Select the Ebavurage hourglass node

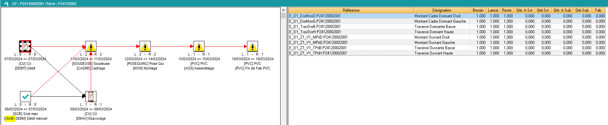click(x=91, y=97)
